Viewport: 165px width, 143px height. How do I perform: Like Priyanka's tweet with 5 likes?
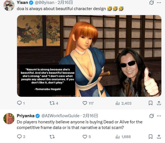(x=87, y=137)
